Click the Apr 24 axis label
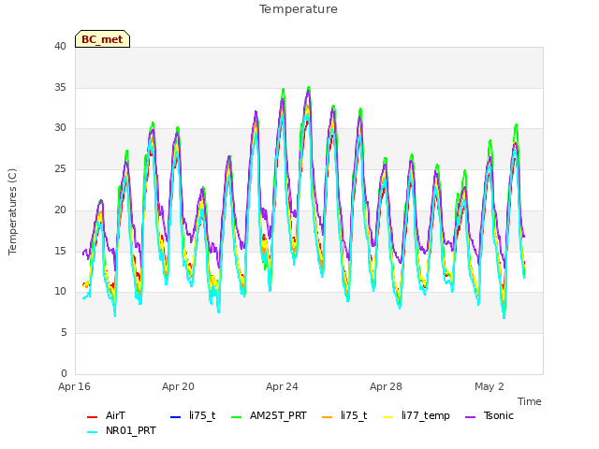The image size is (599, 449). [x=282, y=386]
